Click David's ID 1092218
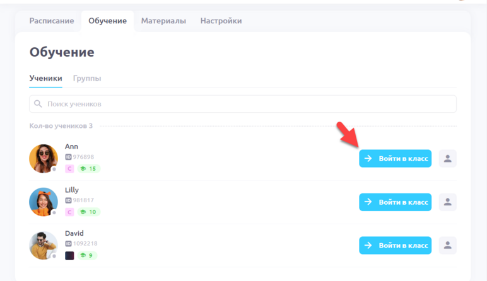487x281 pixels. coord(81,243)
